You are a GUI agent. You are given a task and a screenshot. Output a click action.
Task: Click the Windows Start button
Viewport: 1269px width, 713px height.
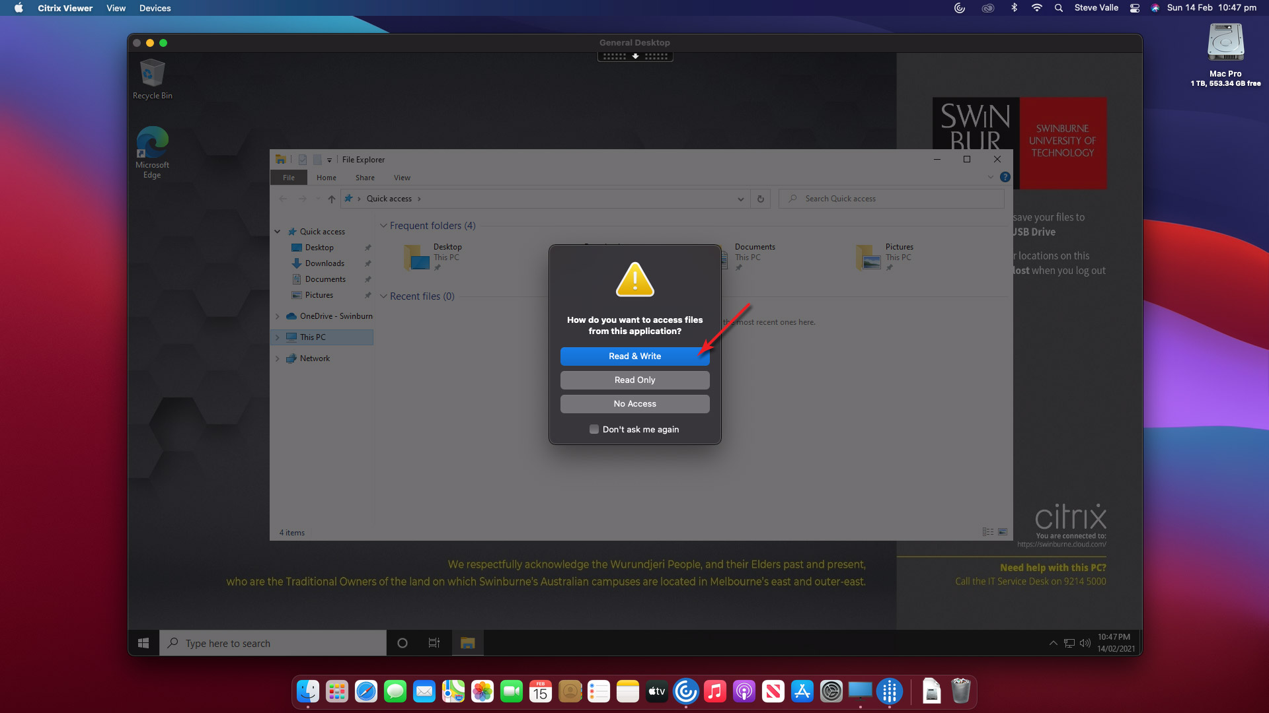(143, 643)
